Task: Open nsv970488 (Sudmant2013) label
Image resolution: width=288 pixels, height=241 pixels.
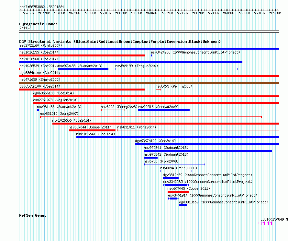Action: pyautogui.click(x=81, y=66)
